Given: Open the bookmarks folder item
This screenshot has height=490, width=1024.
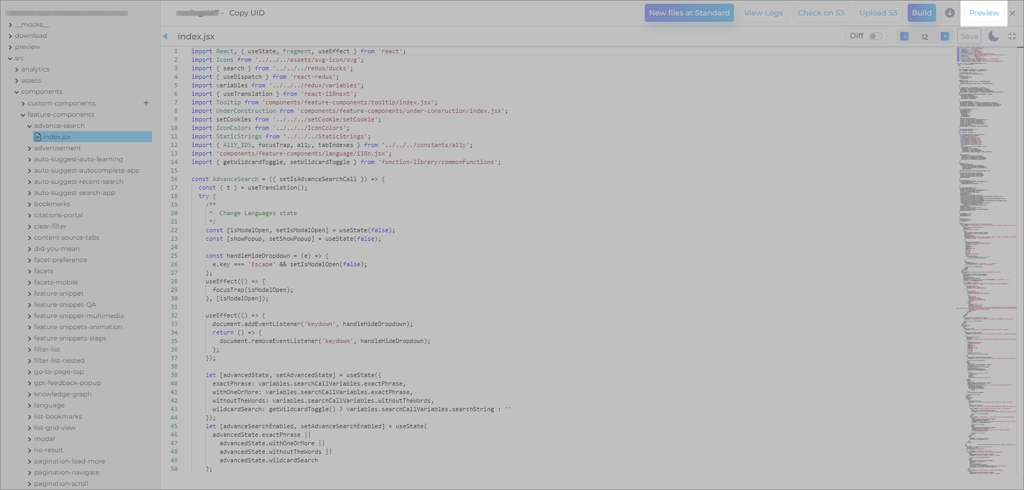Looking at the screenshot, I should tap(52, 204).
